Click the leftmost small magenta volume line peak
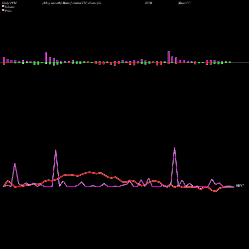Screen dimensions: 249x249 [x=15, y=163]
